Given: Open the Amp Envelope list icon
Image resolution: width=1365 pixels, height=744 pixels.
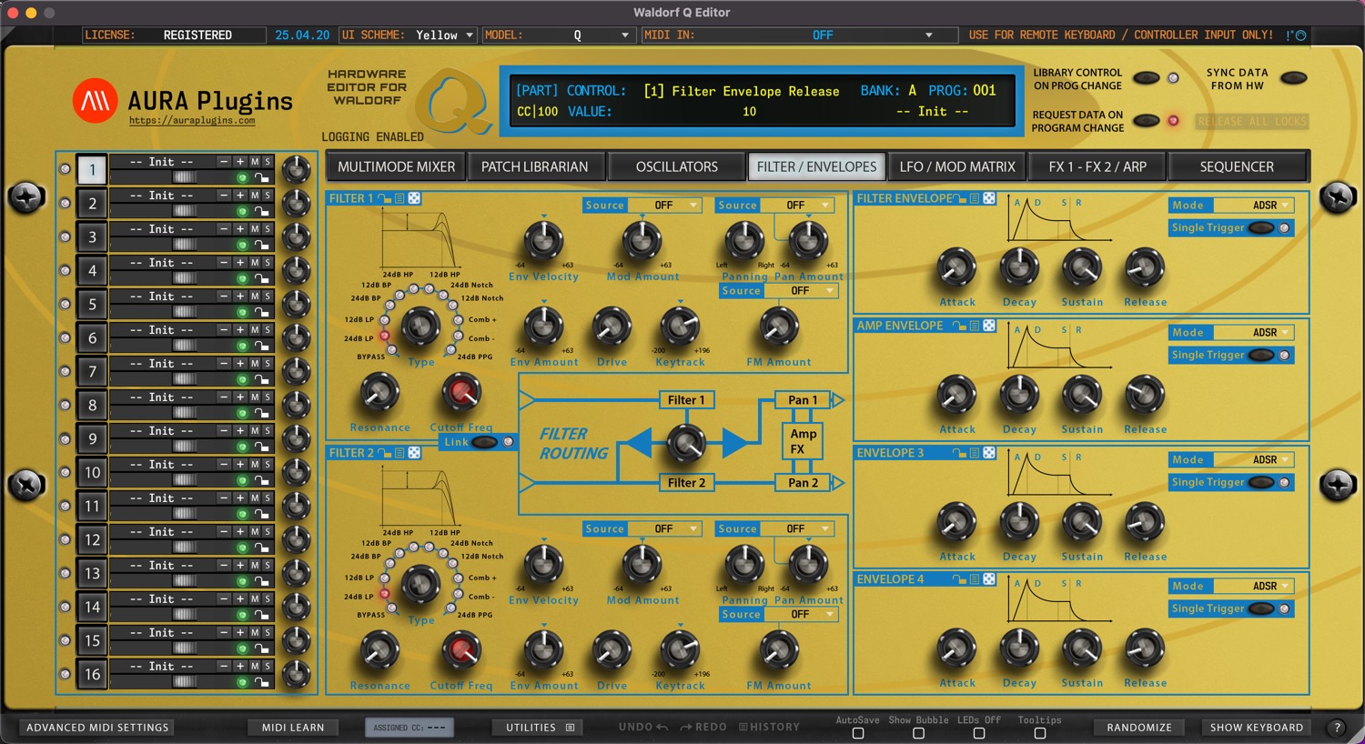Looking at the screenshot, I should (975, 326).
